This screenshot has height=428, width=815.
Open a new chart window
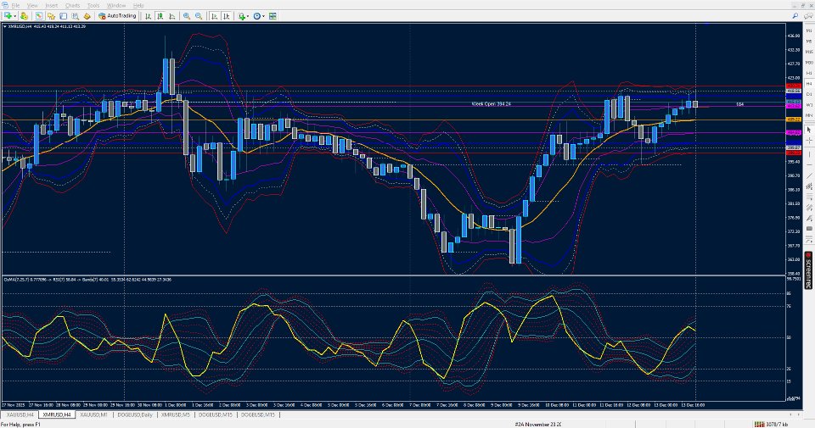[x=8, y=16]
